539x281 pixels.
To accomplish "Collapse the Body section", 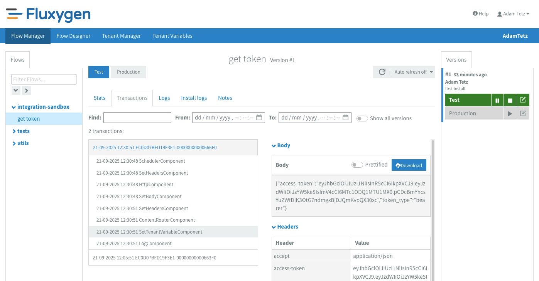I will tap(281, 145).
